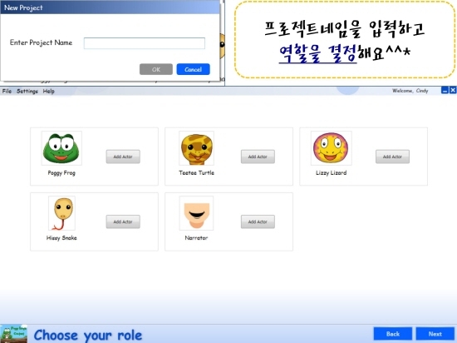Select the Lizzy Lizard character icon
This screenshot has width=457, height=343.
point(331,148)
